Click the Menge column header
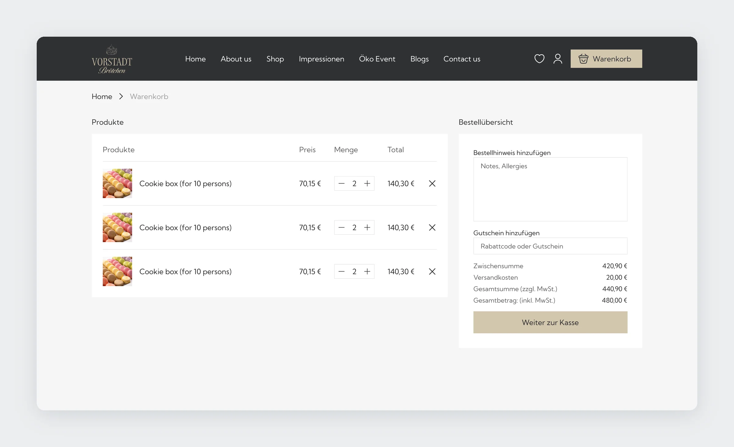This screenshot has width=734, height=447. click(x=346, y=150)
